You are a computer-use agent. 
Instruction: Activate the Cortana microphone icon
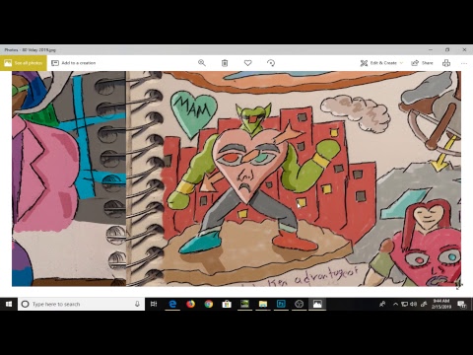pos(137,304)
